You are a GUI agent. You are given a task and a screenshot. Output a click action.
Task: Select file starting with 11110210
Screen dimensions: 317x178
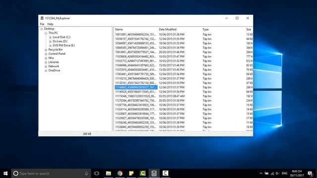[x=136, y=79]
